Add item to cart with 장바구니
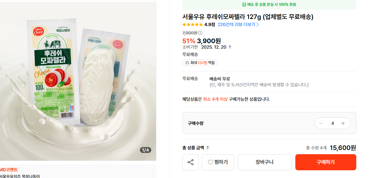 (x=264, y=162)
